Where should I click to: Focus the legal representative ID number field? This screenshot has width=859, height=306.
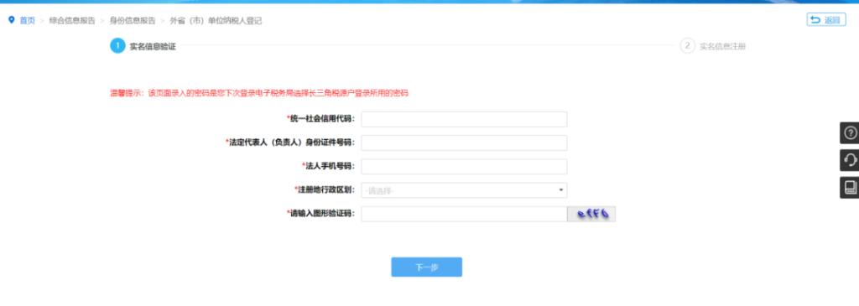[x=464, y=143]
